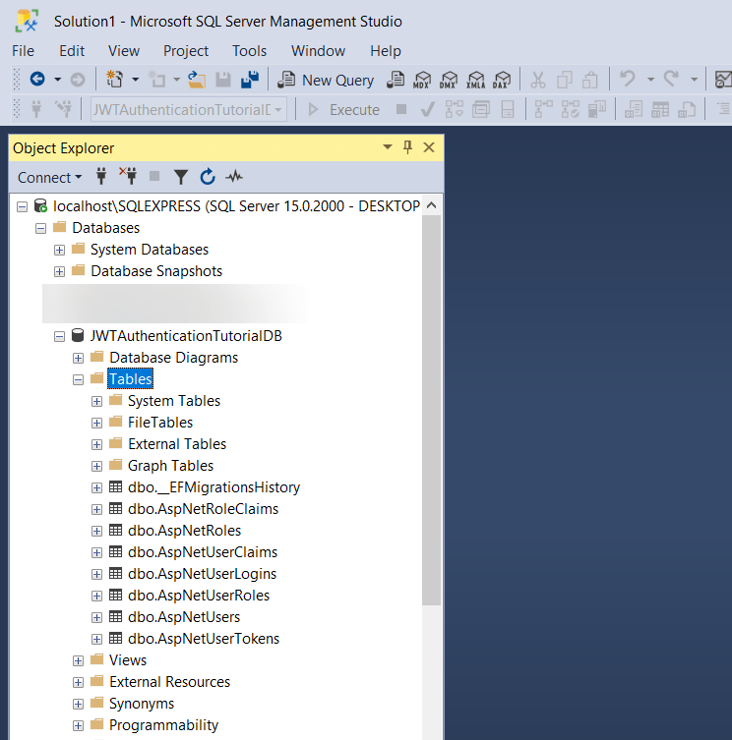Click the Parse checkmark icon
This screenshot has height=740, width=732.
[428, 109]
